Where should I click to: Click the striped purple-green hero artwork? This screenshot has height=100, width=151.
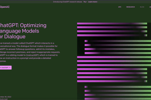(114, 61)
